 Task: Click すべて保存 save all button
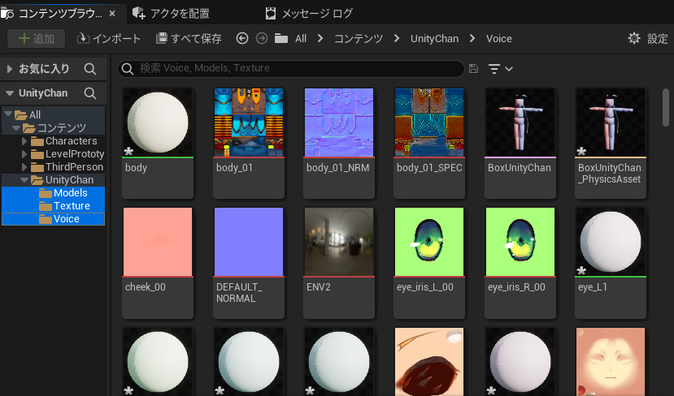tap(189, 39)
